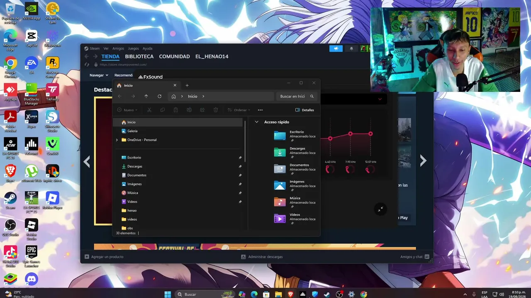The height and width of the screenshot is (298, 531).
Task: Unpin Música in the navigation pane
Action: point(240,193)
